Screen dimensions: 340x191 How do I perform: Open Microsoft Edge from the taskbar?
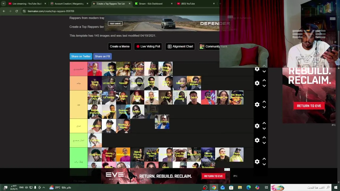[249, 188]
